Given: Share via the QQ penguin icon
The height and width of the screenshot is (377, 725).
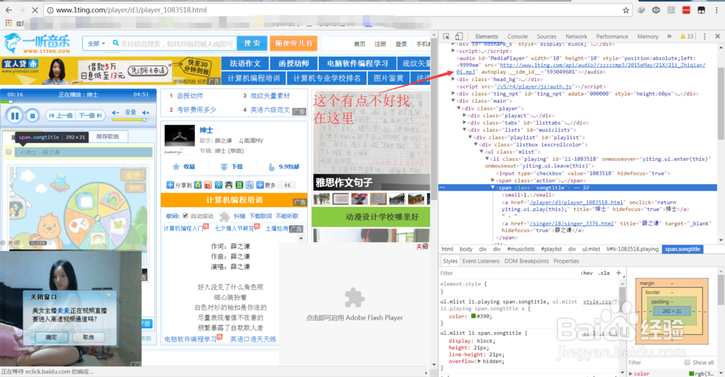Looking at the screenshot, I should [x=228, y=185].
